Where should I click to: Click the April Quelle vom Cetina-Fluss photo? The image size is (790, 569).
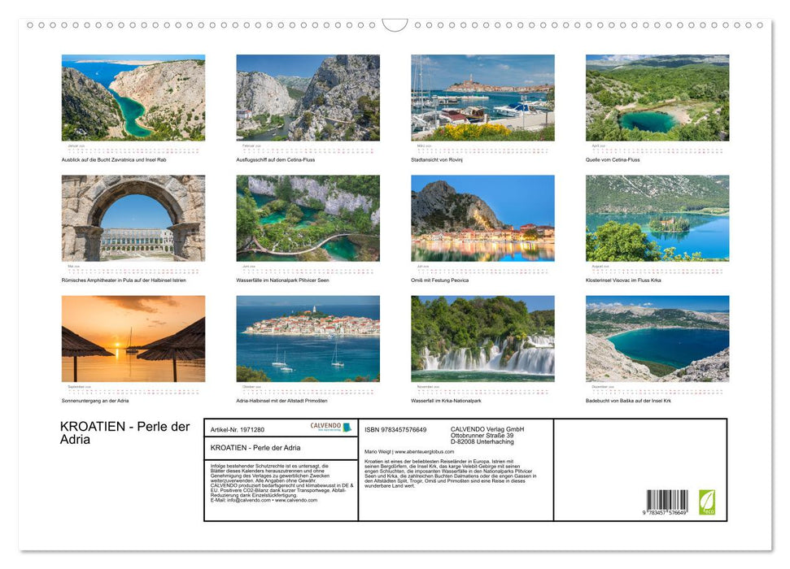(657, 98)
